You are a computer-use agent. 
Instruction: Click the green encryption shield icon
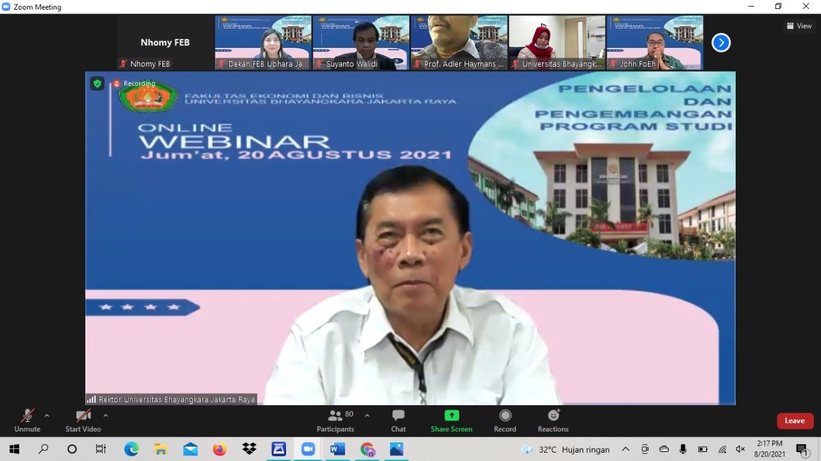click(97, 83)
